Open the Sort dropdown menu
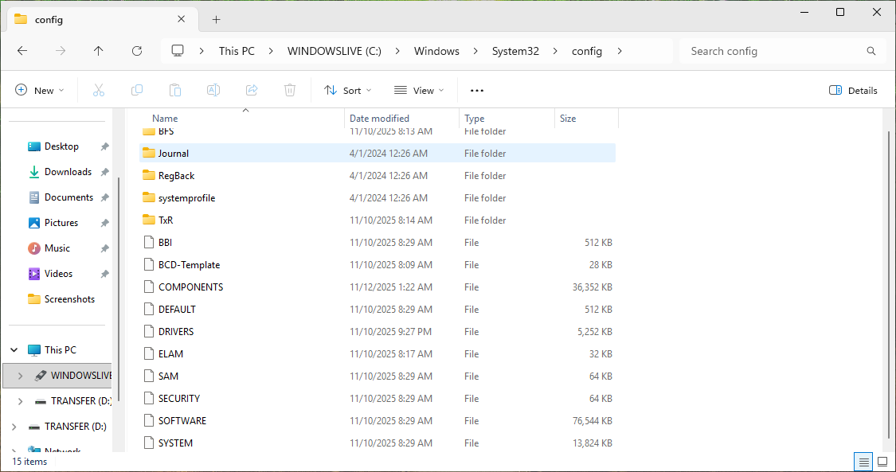The width and height of the screenshot is (896, 472). 348,90
